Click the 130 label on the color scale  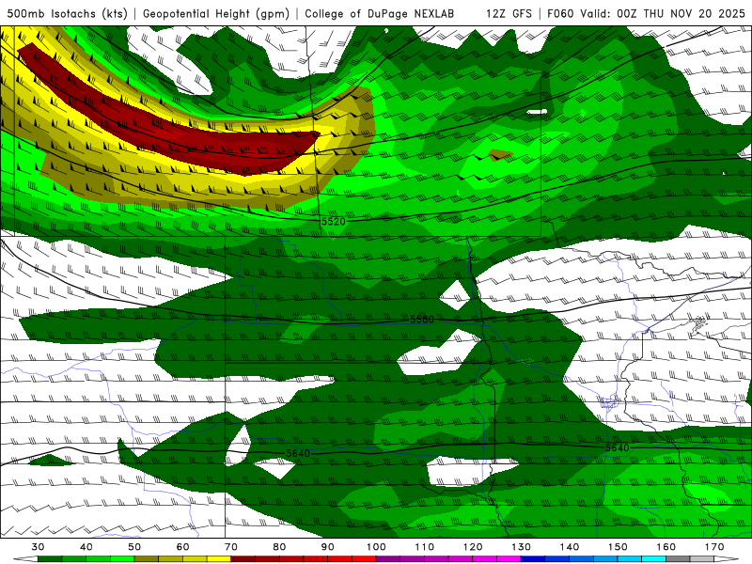522,547
